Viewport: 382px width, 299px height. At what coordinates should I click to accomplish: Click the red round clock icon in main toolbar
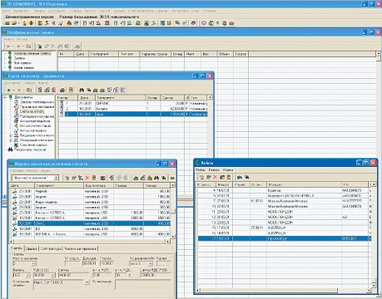coord(204,23)
